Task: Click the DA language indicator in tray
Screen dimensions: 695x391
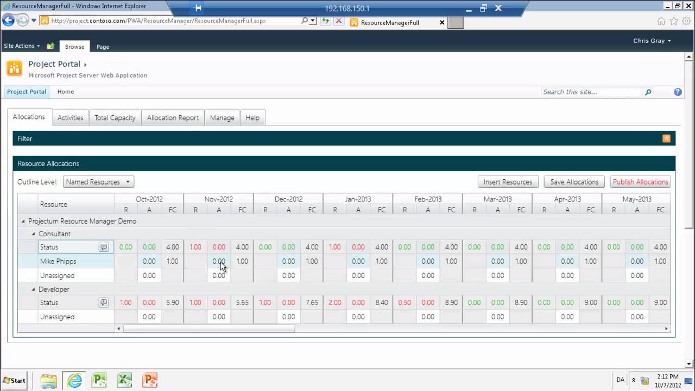Action: point(621,380)
